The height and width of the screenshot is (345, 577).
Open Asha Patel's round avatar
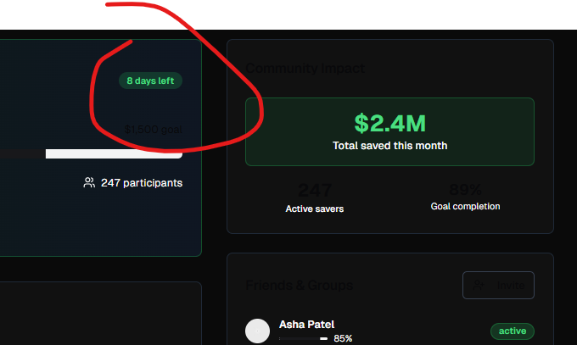pyautogui.click(x=257, y=331)
